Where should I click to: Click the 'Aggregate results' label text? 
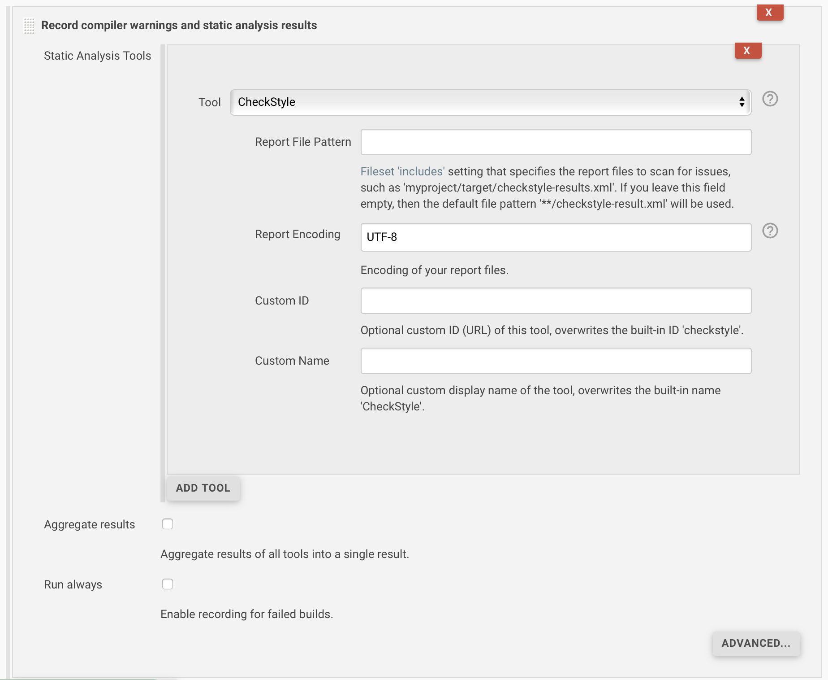pos(89,524)
